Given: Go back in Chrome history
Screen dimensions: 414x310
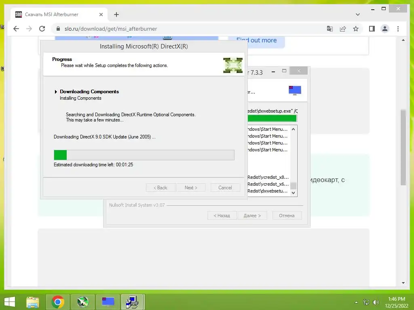Looking at the screenshot, I should [x=16, y=29].
